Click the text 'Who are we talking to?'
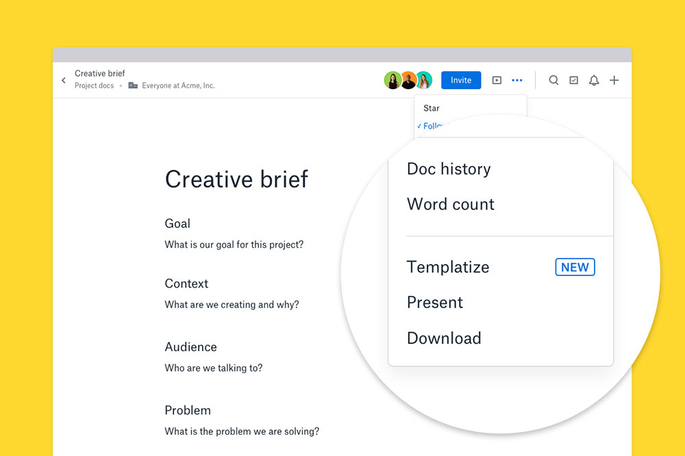The image size is (685, 456). pos(214,368)
